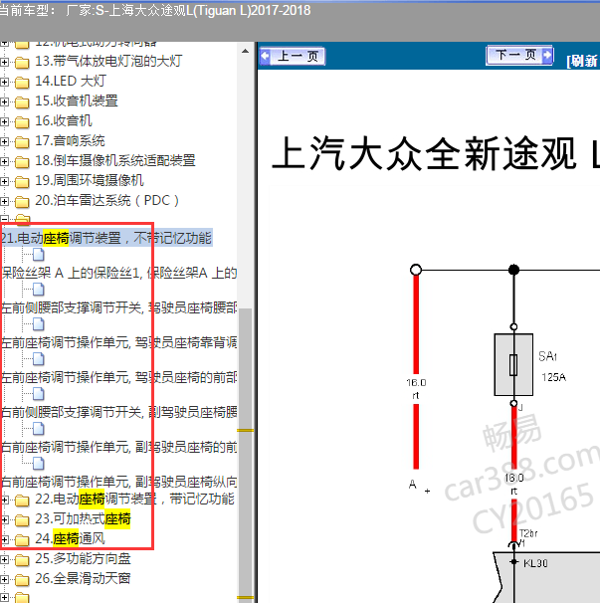
Task: Expand the 17.音响系统 node
Action: [x=4, y=141]
